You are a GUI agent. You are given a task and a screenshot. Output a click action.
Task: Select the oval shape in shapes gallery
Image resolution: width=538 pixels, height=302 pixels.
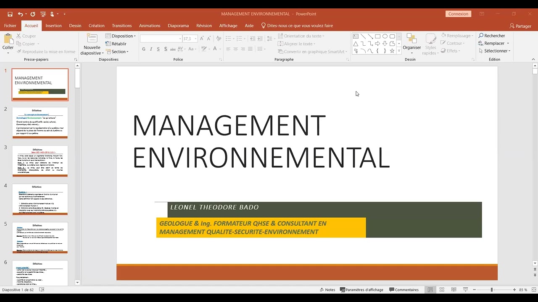point(385,36)
